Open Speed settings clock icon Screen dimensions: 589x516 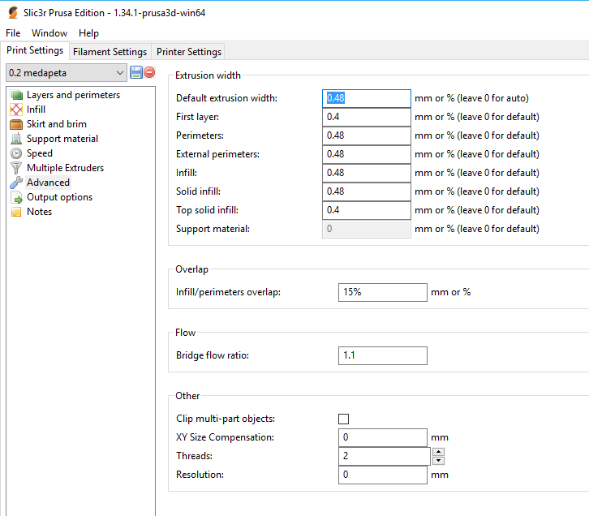[x=16, y=153]
